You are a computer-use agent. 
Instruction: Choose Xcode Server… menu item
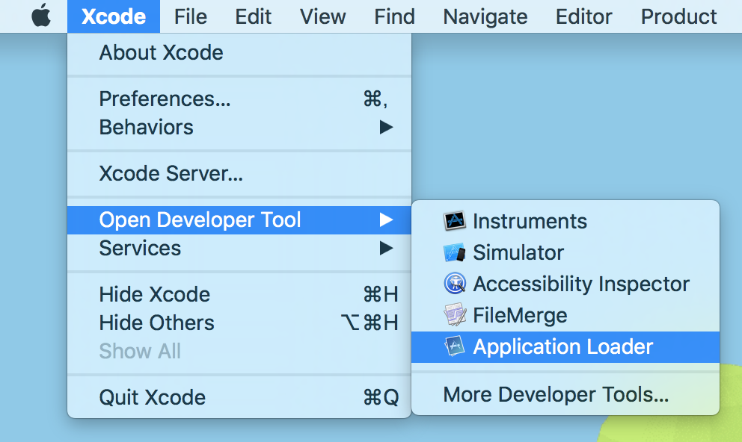pyautogui.click(x=239, y=173)
